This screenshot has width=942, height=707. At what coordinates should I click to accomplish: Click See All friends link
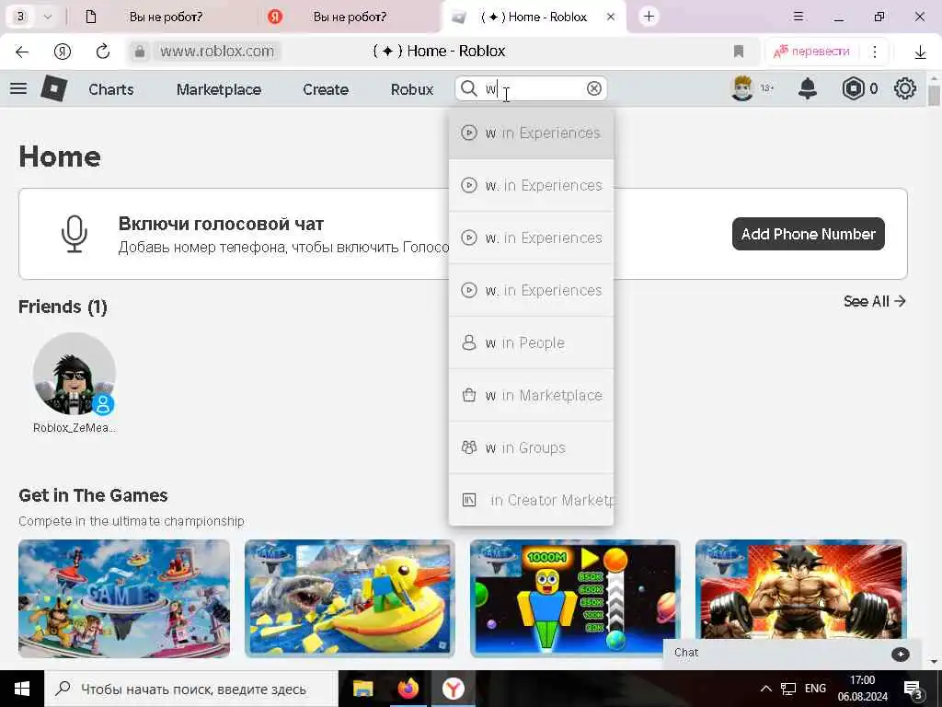click(x=874, y=301)
